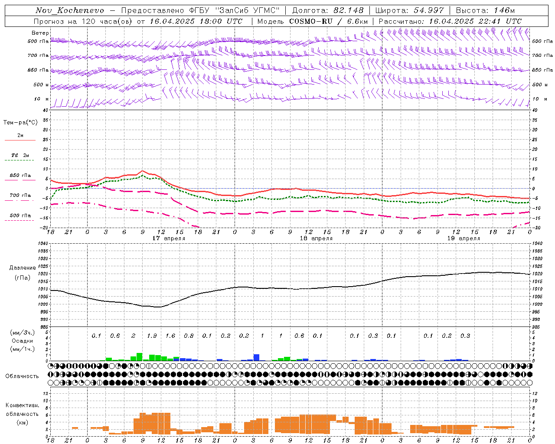Click the "850 гПа" temperature legend entry
This screenshot has width=555, height=444.
(x=20, y=176)
